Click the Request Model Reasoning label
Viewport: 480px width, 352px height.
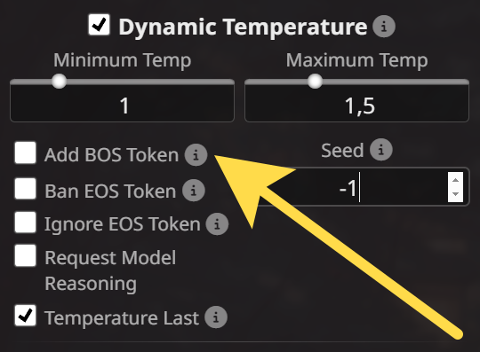(110, 270)
